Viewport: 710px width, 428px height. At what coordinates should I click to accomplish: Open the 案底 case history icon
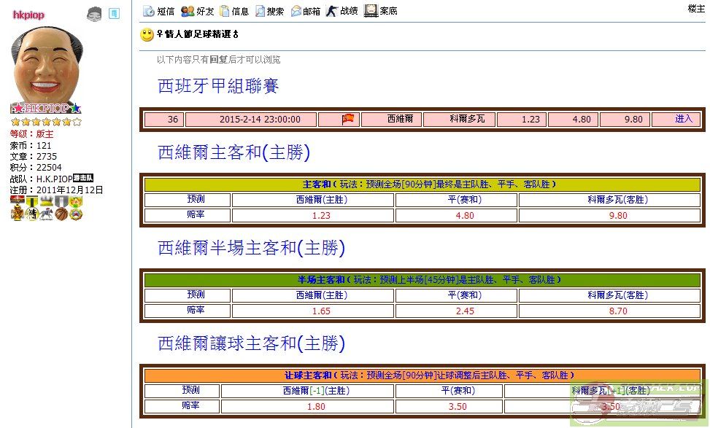(371, 11)
